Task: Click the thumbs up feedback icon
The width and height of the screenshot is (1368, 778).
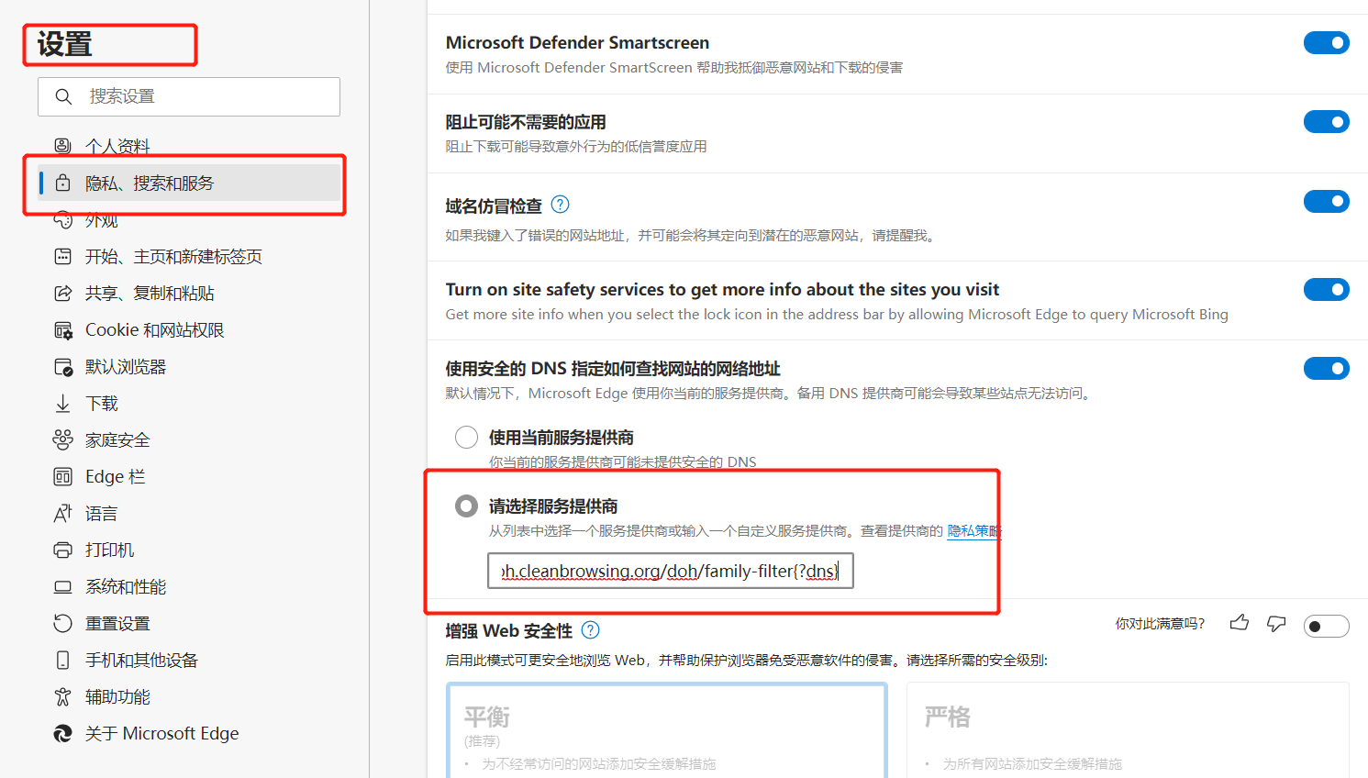Action: click(1240, 623)
